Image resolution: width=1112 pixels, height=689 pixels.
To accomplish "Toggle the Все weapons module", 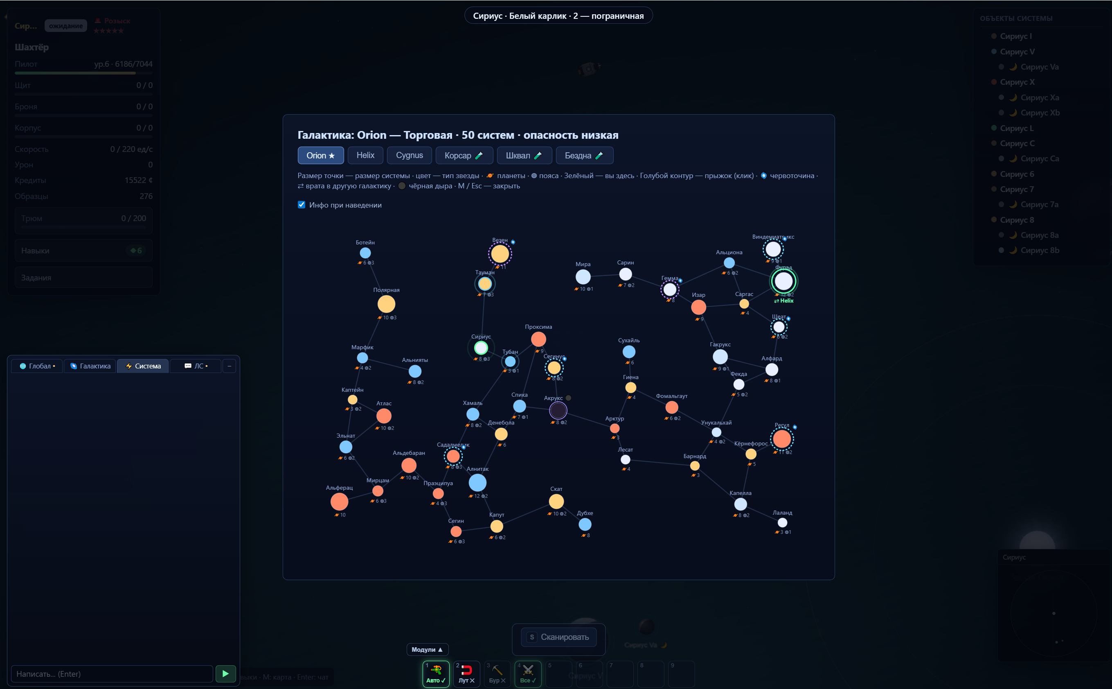I will [528, 673].
